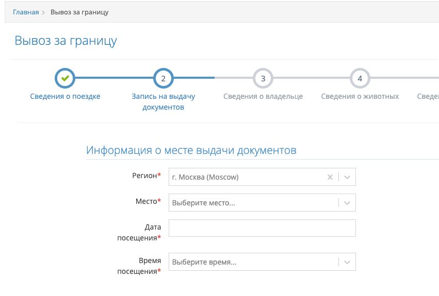Click the "Главная" breadcrumb link
Viewport: 439px width, 296px height.
(26, 12)
